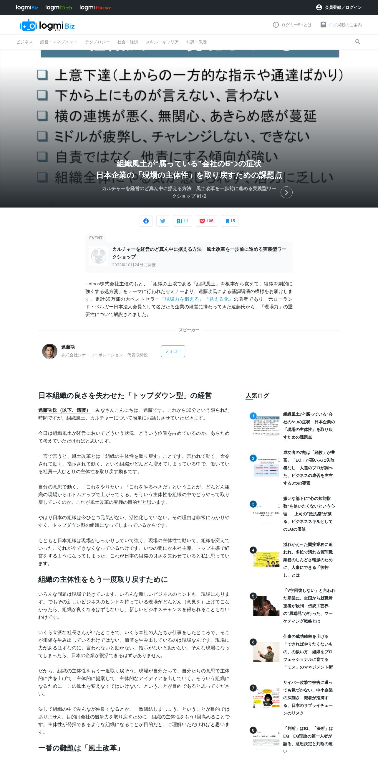Share article on Facebook
Viewport: 378px width, 757px height.
pos(146,221)
